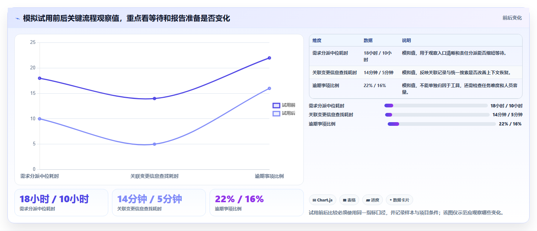The width and height of the screenshot is (537, 231).
Task: Click the 14分钟 / 5分钟 data card
Action: coord(159,203)
